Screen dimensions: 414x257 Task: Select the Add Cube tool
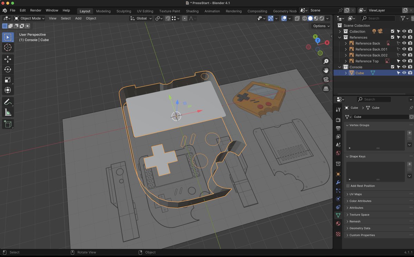(x=8, y=124)
